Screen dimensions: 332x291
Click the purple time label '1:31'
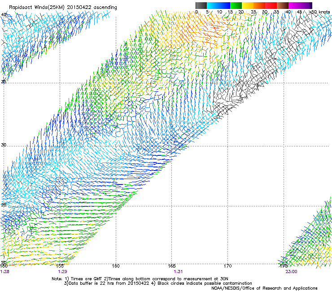[x=178, y=272]
